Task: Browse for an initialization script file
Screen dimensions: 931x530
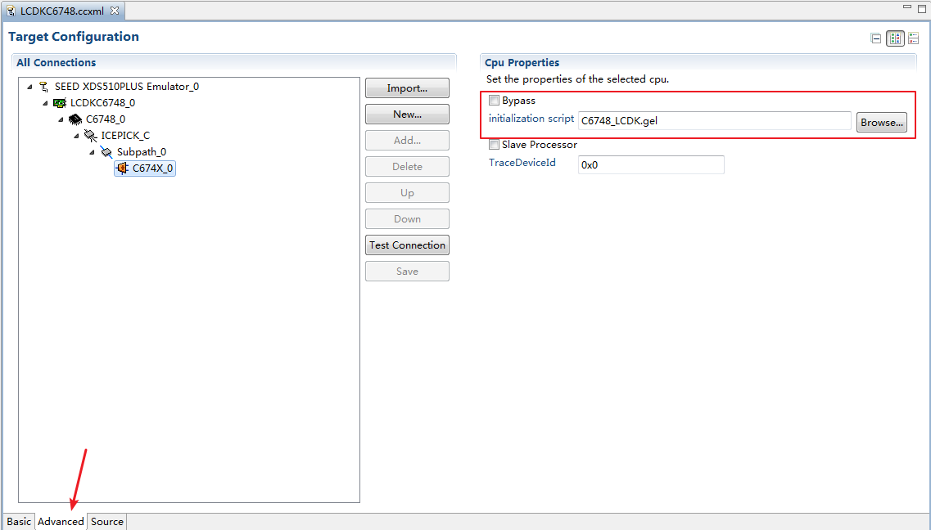Action: point(881,122)
